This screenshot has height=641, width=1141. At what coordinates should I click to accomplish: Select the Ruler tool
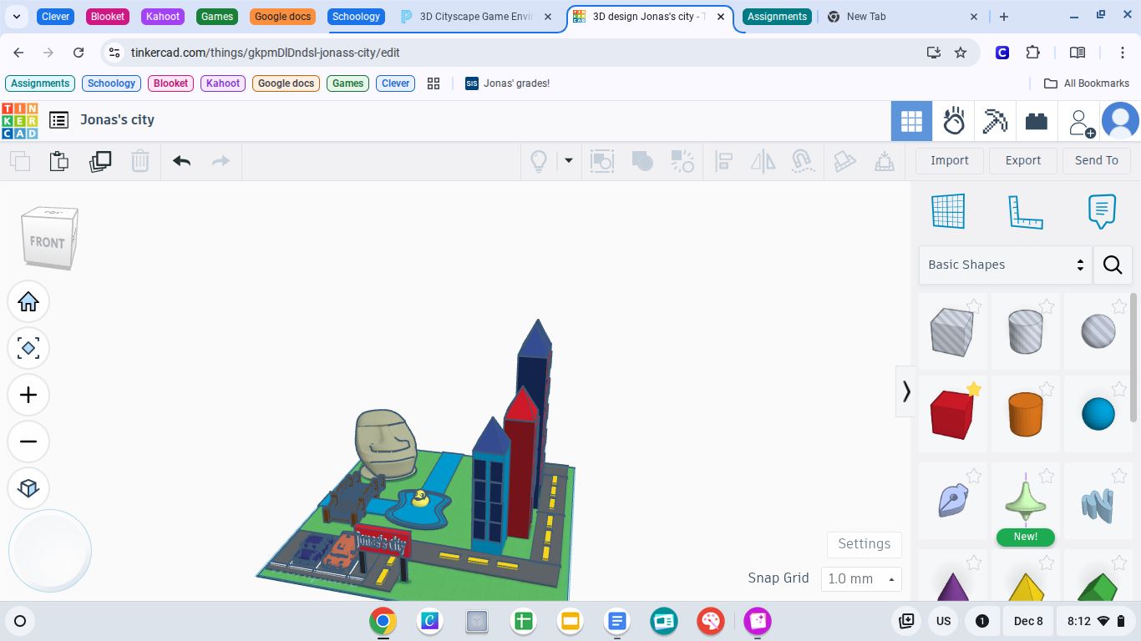[x=1025, y=211]
